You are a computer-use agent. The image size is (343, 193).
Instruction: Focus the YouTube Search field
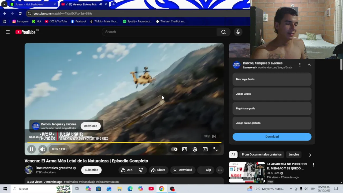159,32
